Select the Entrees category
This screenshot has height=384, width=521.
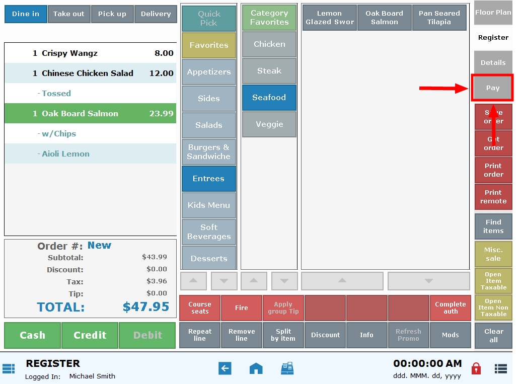tap(209, 178)
